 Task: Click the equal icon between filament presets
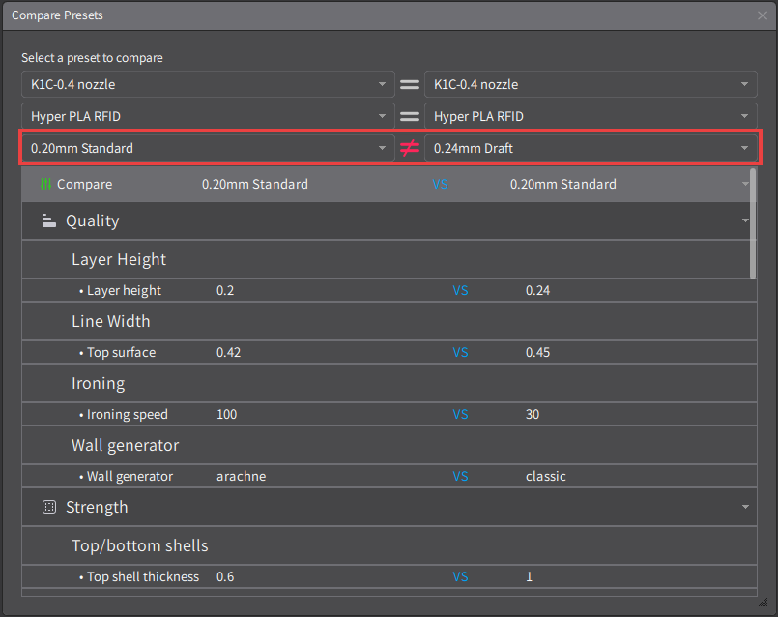(x=410, y=117)
